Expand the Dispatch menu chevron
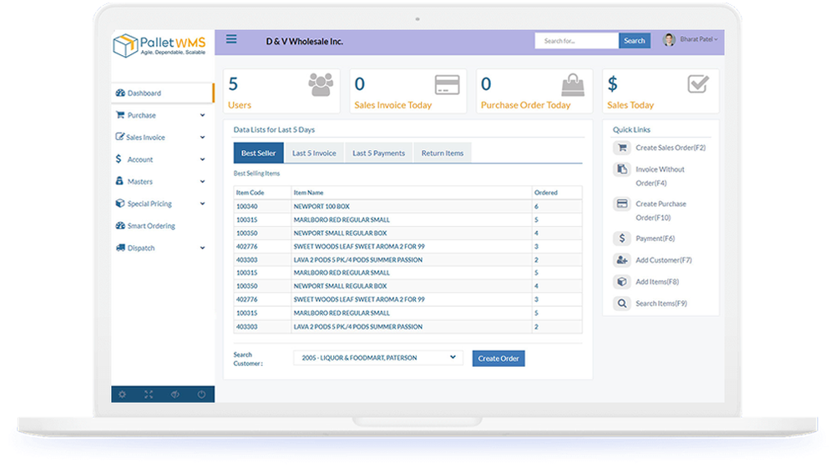The image size is (835, 467). [x=202, y=248]
